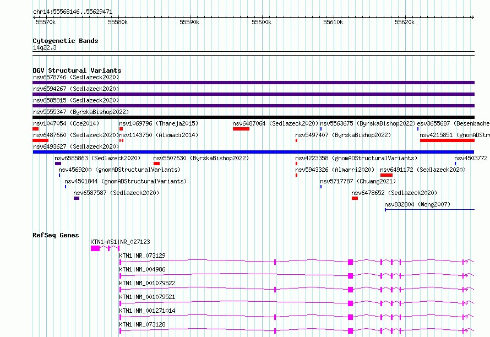Image resolution: width=490 pixels, height=337 pixels.
Task: Click the nsv6487064 (Sedlazeck2020) label
Action: tap(275, 123)
